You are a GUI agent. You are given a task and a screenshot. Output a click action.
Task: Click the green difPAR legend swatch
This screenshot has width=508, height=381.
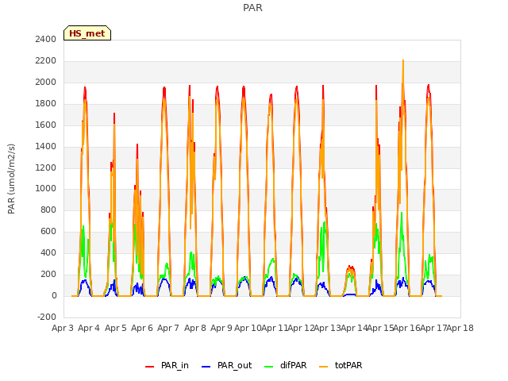(268, 367)
